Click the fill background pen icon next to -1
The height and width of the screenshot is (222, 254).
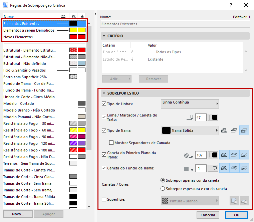pyautogui.click(x=189, y=169)
